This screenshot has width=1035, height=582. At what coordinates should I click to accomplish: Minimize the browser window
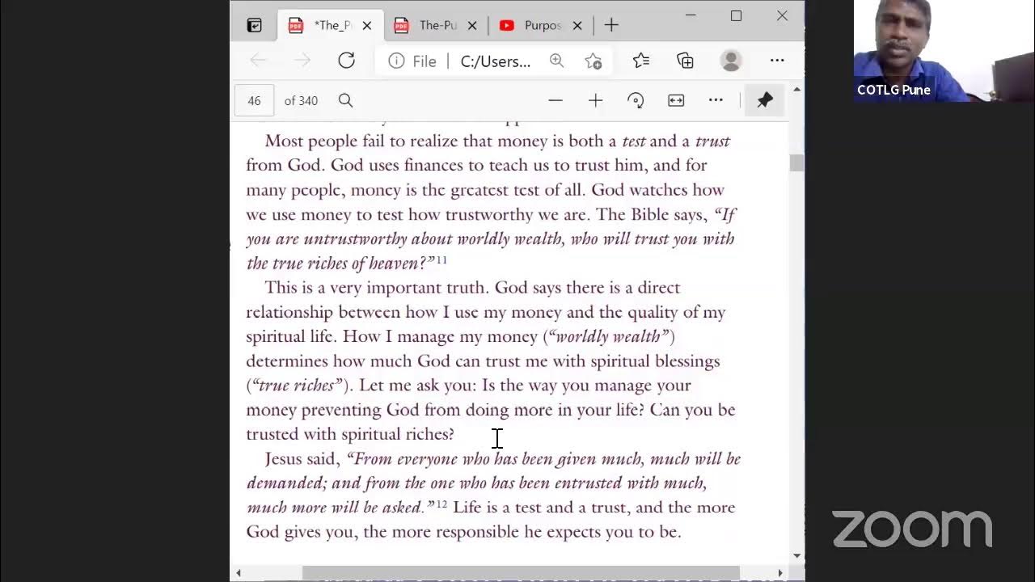point(691,15)
